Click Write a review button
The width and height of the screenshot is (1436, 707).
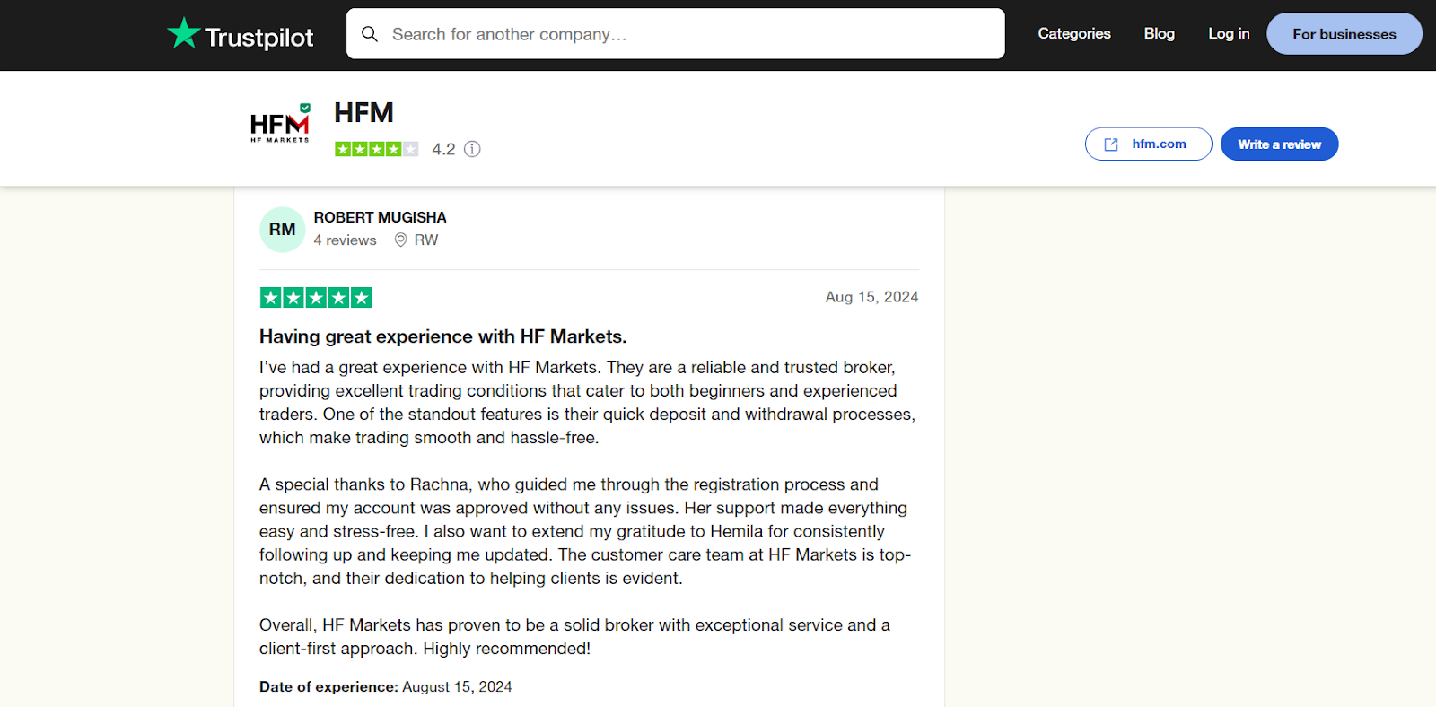click(1280, 144)
